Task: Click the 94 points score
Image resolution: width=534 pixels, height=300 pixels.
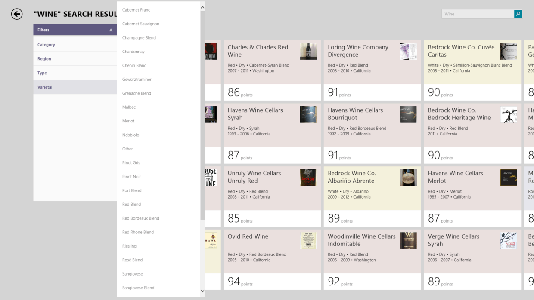Action: [240, 282]
